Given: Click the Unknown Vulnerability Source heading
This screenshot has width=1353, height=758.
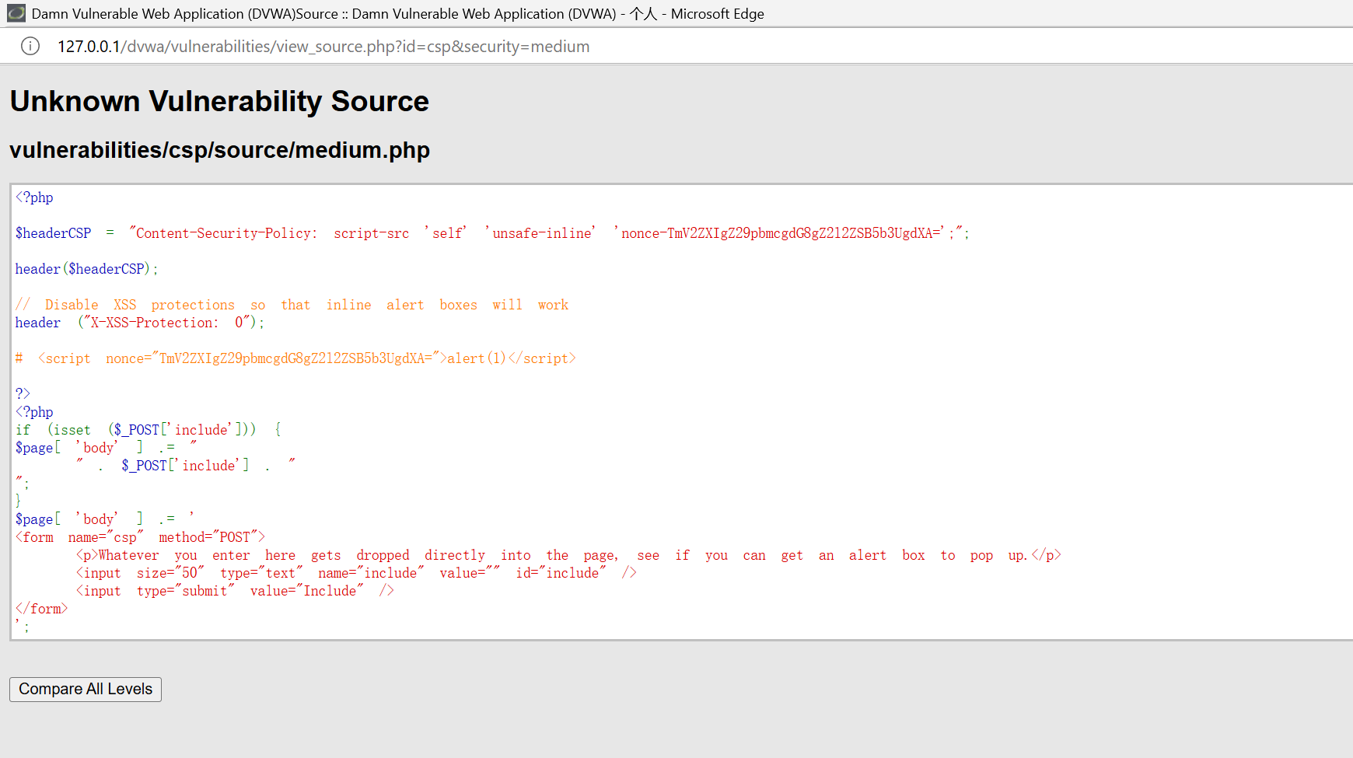Looking at the screenshot, I should 219,101.
